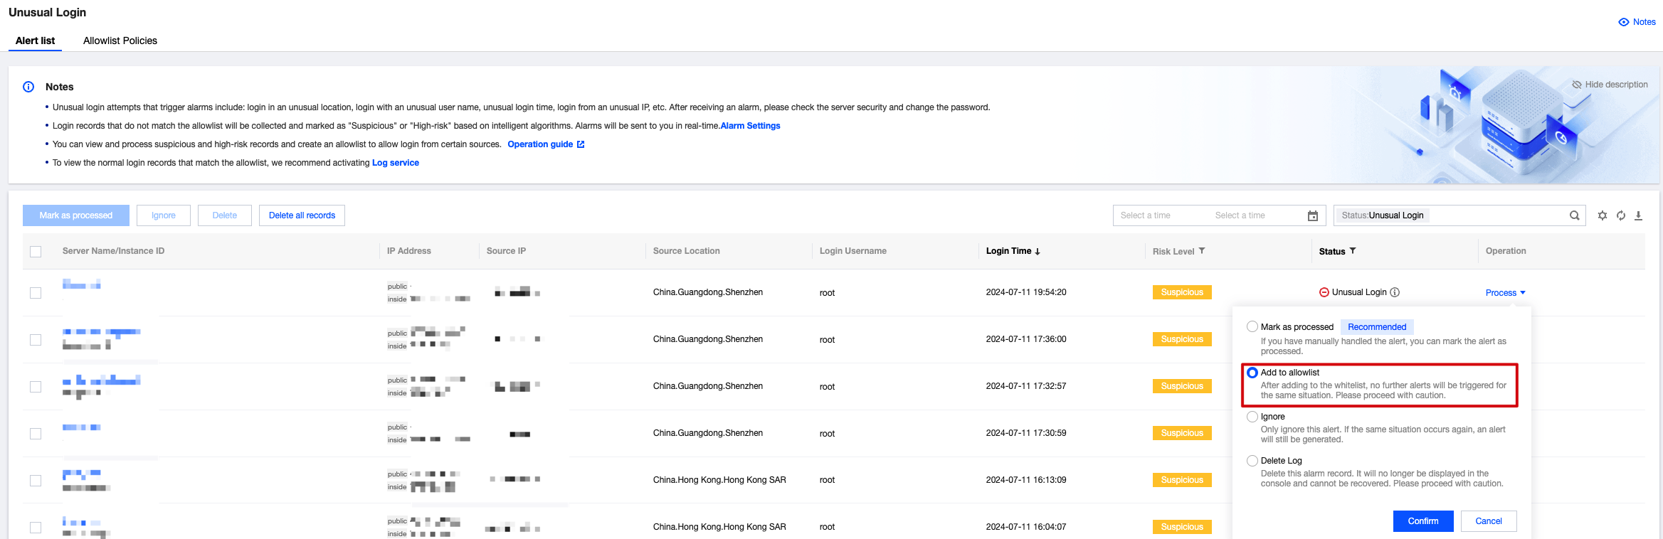Select the Delete Log radio option
The image size is (1663, 539).
[x=1252, y=461]
